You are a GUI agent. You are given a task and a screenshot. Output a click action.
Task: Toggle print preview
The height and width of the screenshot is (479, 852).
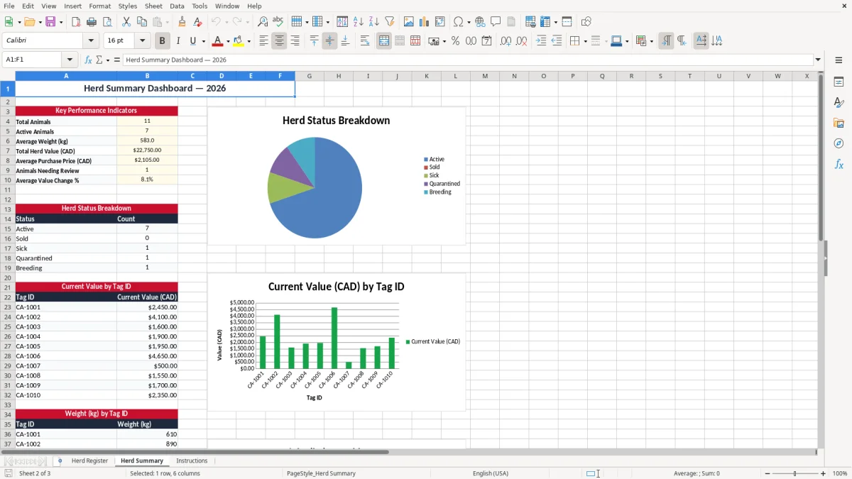click(107, 22)
